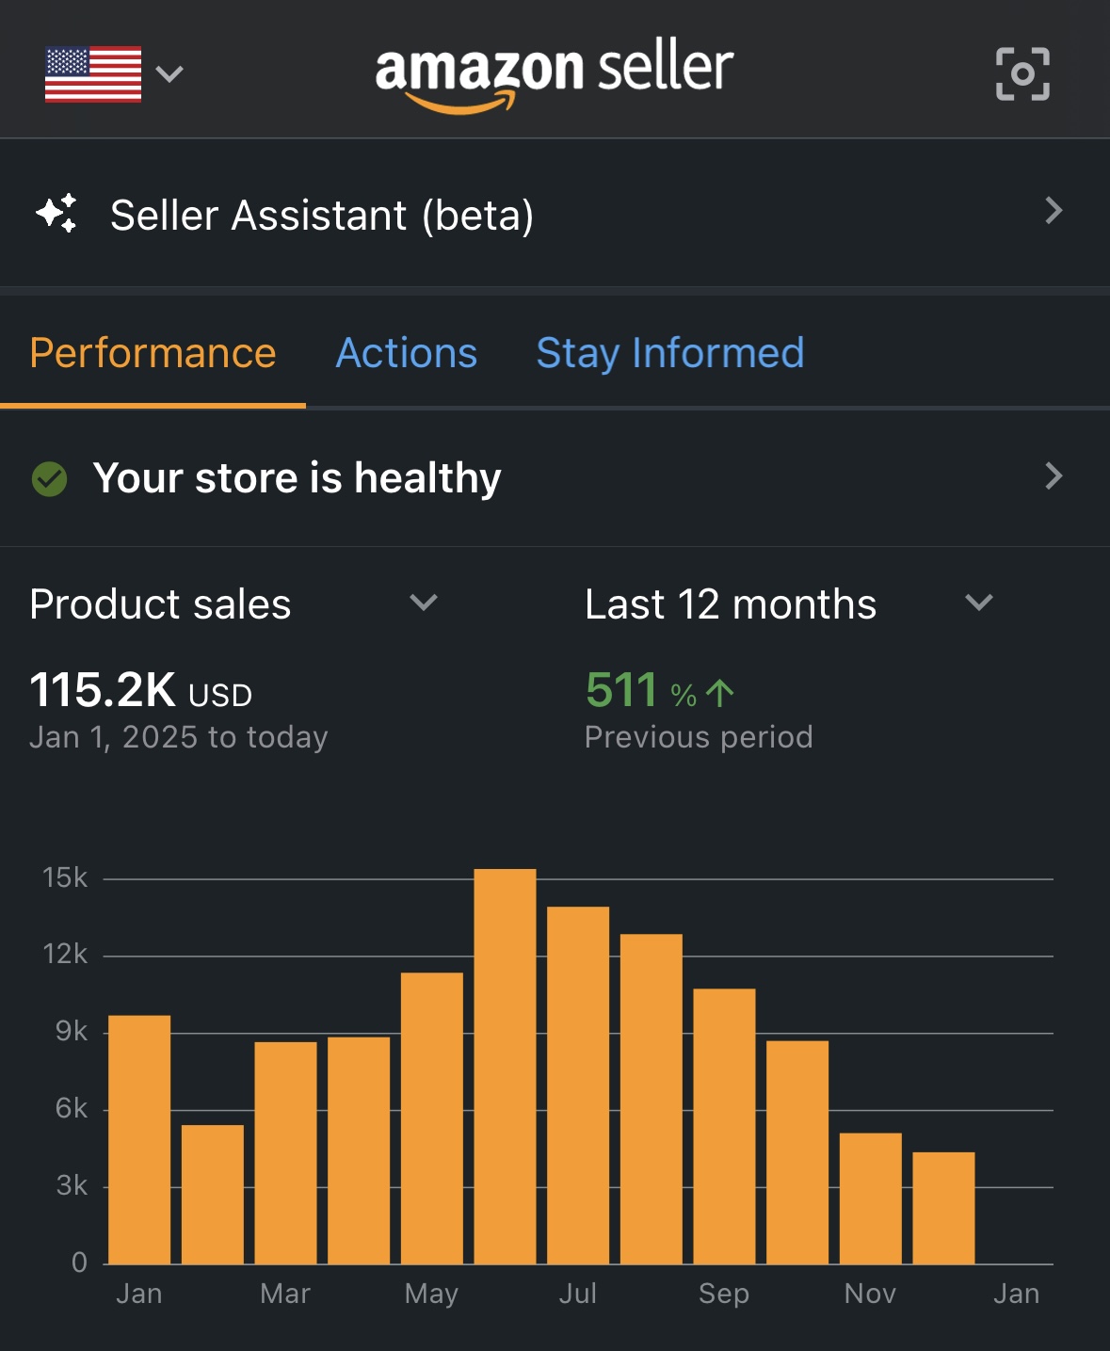Open Seller Assistant (beta)
This screenshot has height=1351, width=1110.
pos(322,216)
